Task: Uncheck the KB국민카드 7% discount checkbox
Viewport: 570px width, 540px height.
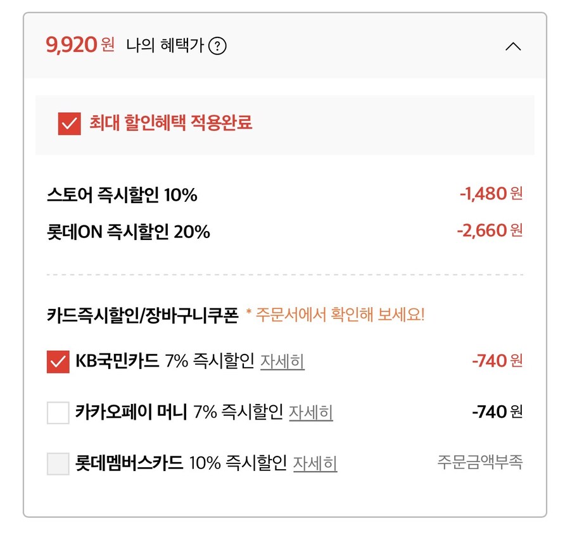Action: pyautogui.click(x=58, y=362)
